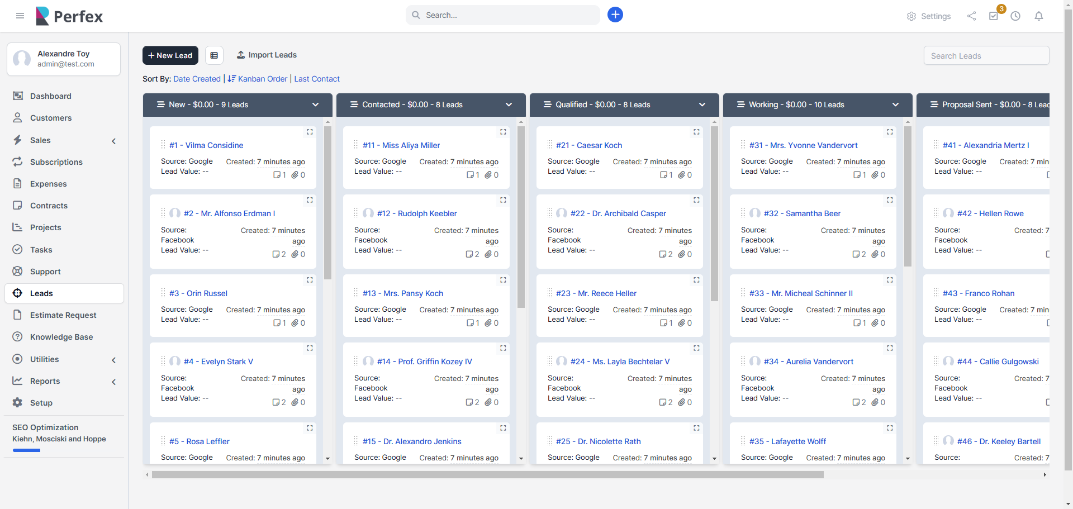Open Settings via the gear icon
This screenshot has width=1073, height=509.
pyautogui.click(x=929, y=16)
